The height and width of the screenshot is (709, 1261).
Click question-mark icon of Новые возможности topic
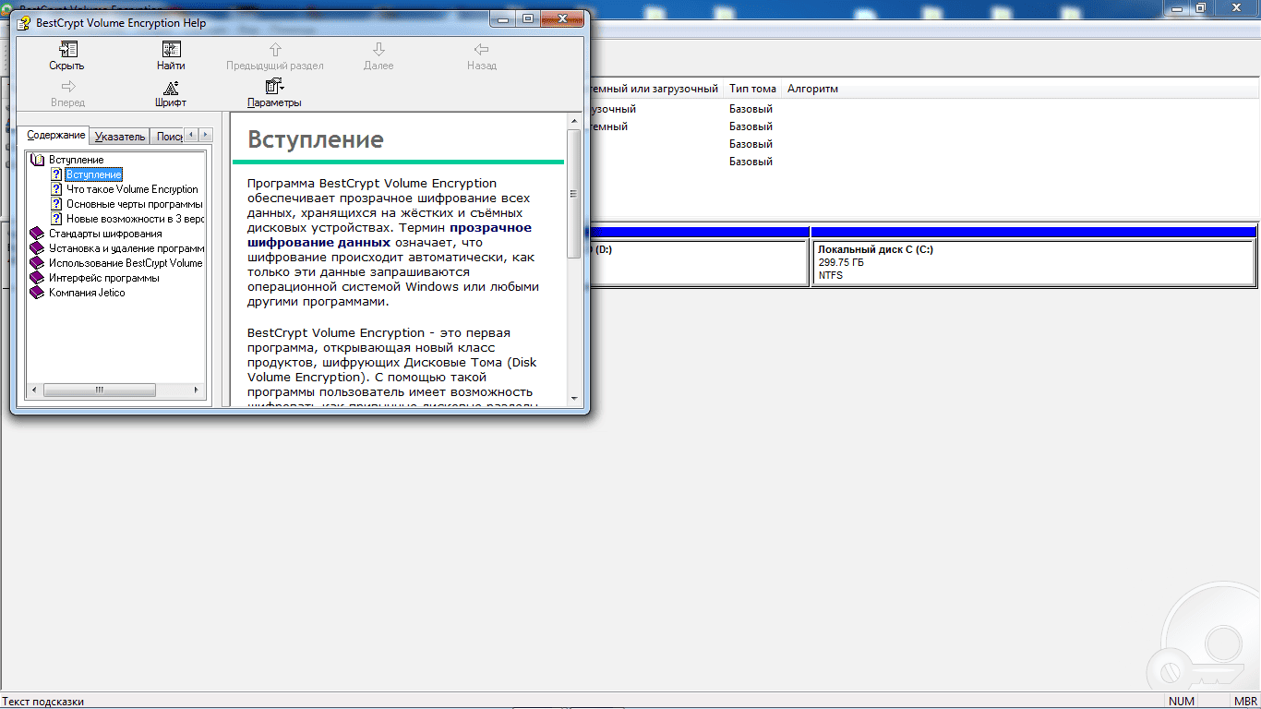tap(56, 219)
